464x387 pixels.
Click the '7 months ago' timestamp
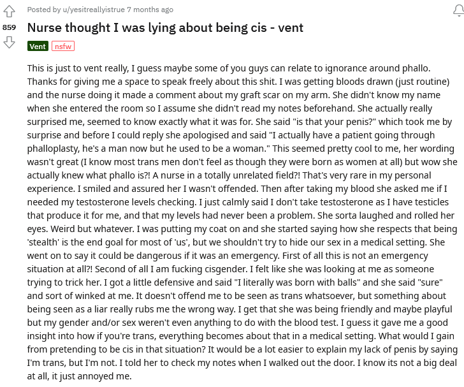[150, 10]
